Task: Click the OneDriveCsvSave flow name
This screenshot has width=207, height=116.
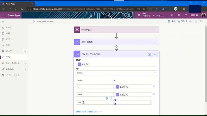Action: click(x=45, y=22)
